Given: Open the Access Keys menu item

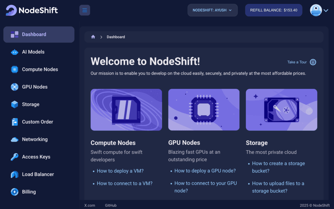Looking at the screenshot, I should [x=39, y=157].
